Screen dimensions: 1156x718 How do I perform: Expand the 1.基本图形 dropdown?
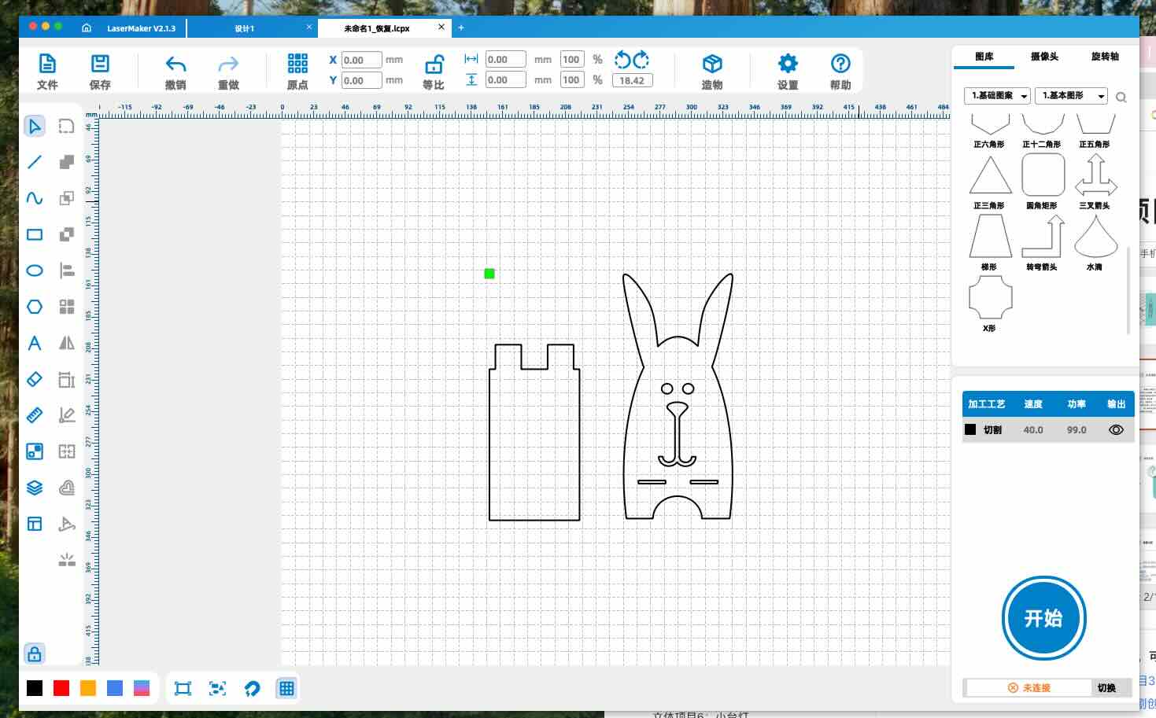tap(1070, 96)
